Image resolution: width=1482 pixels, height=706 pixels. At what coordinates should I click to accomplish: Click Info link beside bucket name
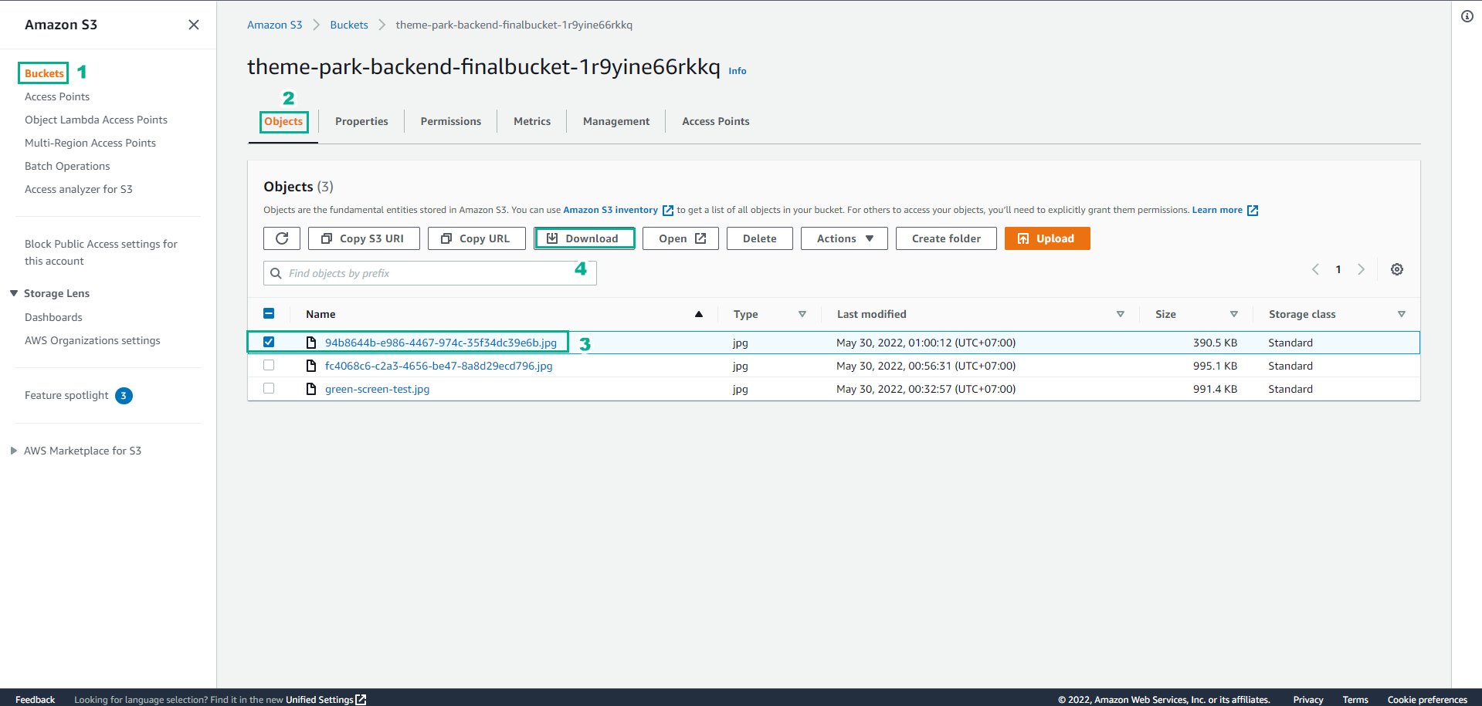coord(738,71)
